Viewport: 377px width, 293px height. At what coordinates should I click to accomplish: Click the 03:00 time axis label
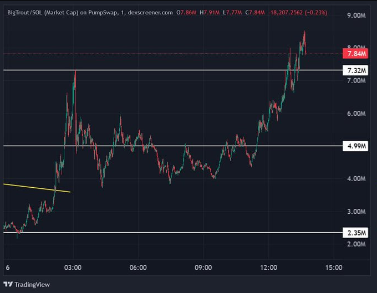[73, 268]
